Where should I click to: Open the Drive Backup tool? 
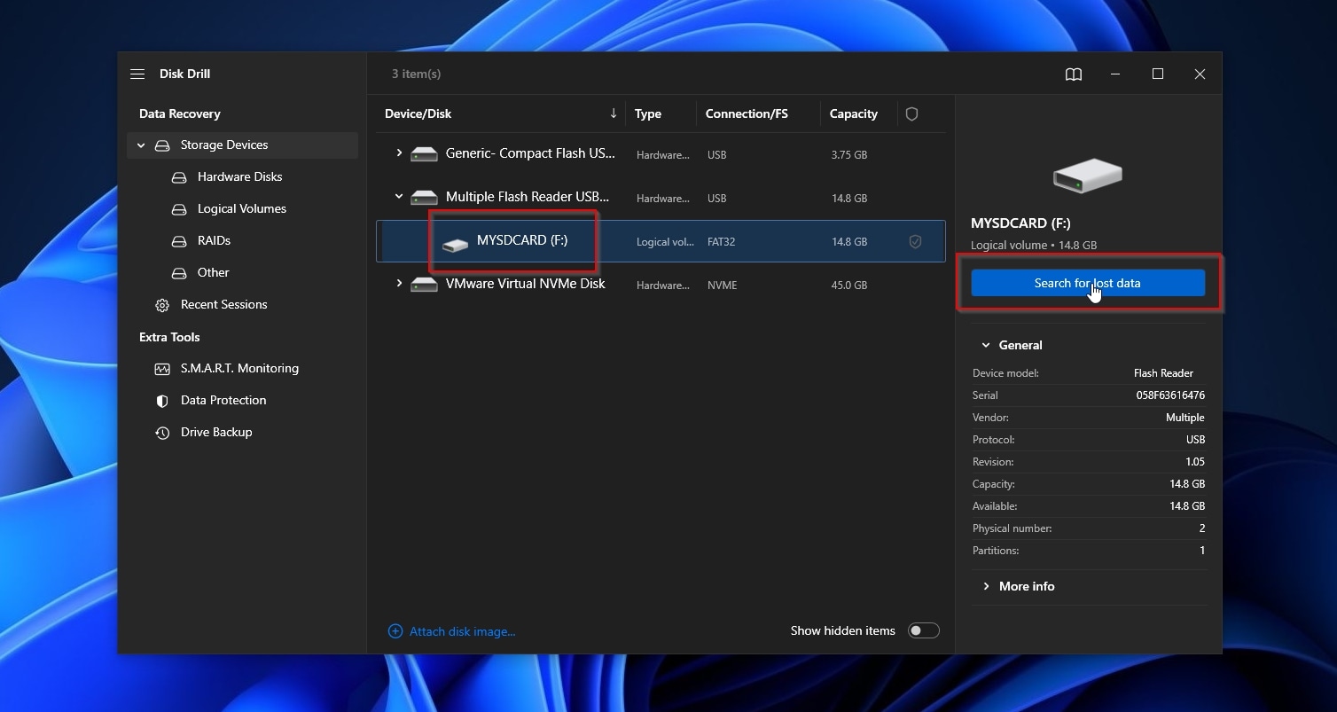pos(216,432)
